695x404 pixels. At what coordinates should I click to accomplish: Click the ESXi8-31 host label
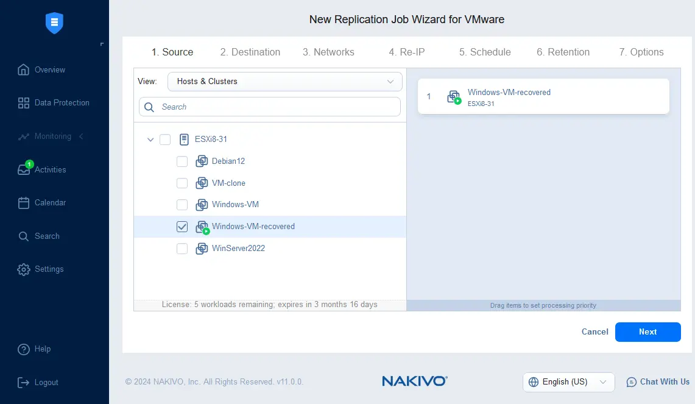(211, 140)
